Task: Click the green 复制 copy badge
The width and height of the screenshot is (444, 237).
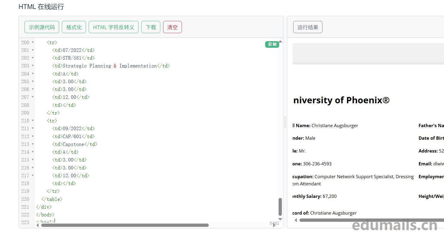Action: pyautogui.click(x=272, y=44)
